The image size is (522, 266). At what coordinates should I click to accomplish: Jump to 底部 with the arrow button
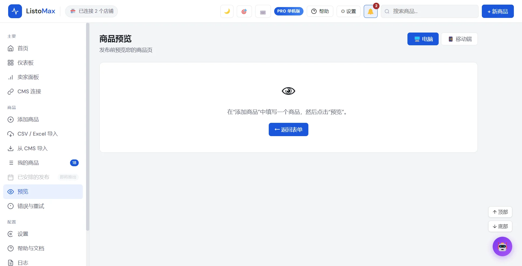point(500,226)
